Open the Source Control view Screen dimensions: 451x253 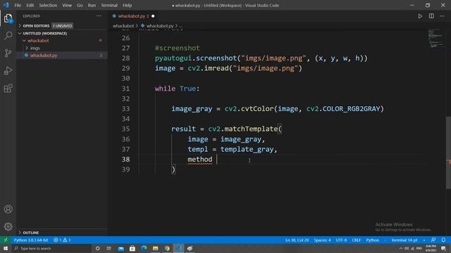(8, 53)
